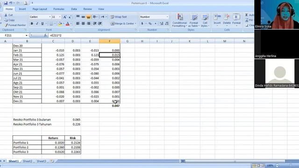Toggle bold formatting

pos(32,24)
